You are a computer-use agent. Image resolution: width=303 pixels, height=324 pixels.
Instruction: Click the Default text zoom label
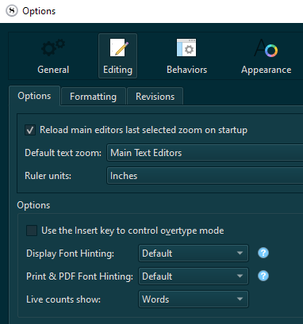(x=63, y=153)
